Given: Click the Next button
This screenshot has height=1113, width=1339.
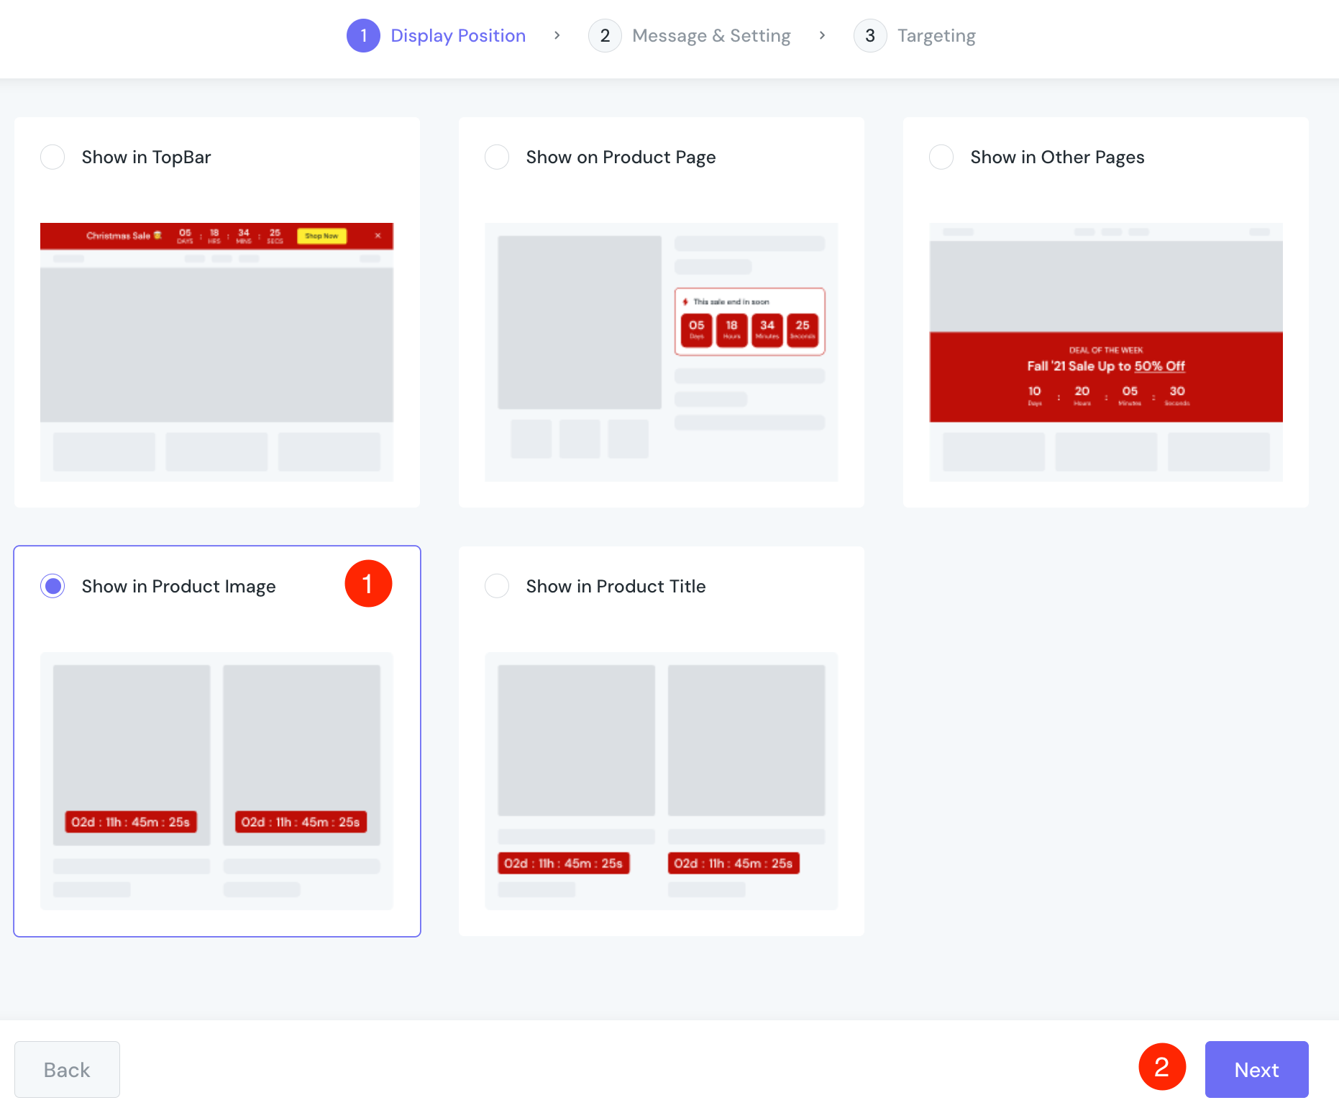Looking at the screenshot, I should click(1256, 1069).
